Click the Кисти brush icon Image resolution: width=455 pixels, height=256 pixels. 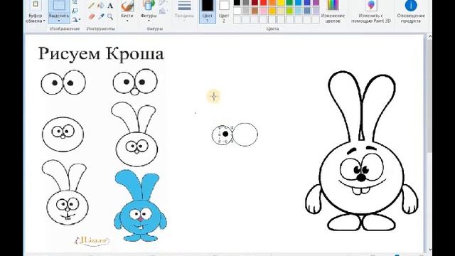coord(127,6)
